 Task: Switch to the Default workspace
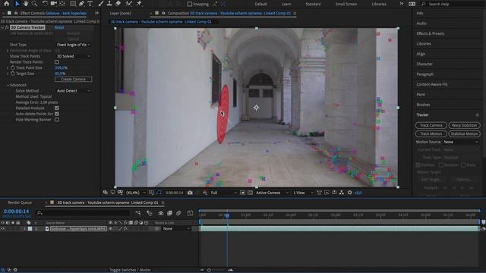point(260,4)
